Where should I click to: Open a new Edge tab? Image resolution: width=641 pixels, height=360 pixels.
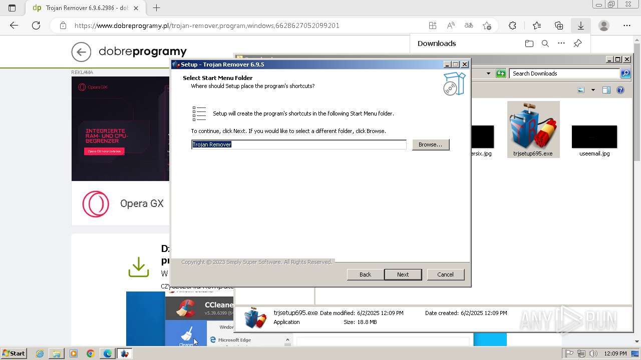156,8
